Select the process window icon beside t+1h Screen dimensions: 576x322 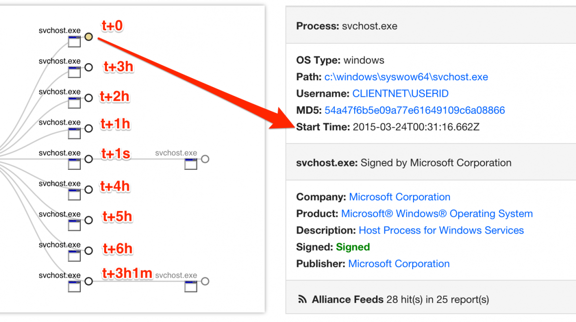[74, 134]
